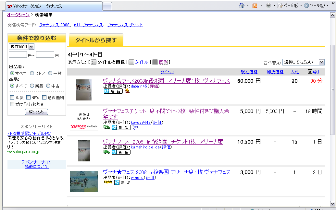The width and height of the screenshot is (336, 210).
Task: Expand the 並べ替え sort dropdown
Action: click(x=303, y=62)
